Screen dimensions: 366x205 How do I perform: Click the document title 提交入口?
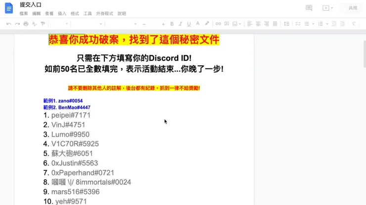pyautogui.click(x=31, y=4)
